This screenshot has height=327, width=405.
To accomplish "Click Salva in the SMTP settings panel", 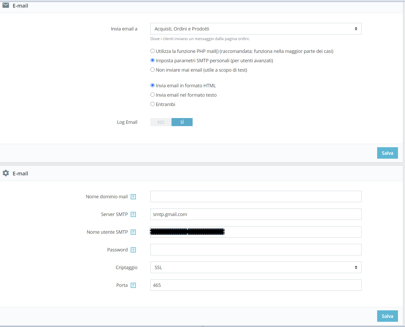I will click(387, 316).
